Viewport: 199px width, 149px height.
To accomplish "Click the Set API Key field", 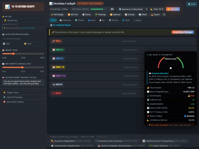I will click(23, 20).
